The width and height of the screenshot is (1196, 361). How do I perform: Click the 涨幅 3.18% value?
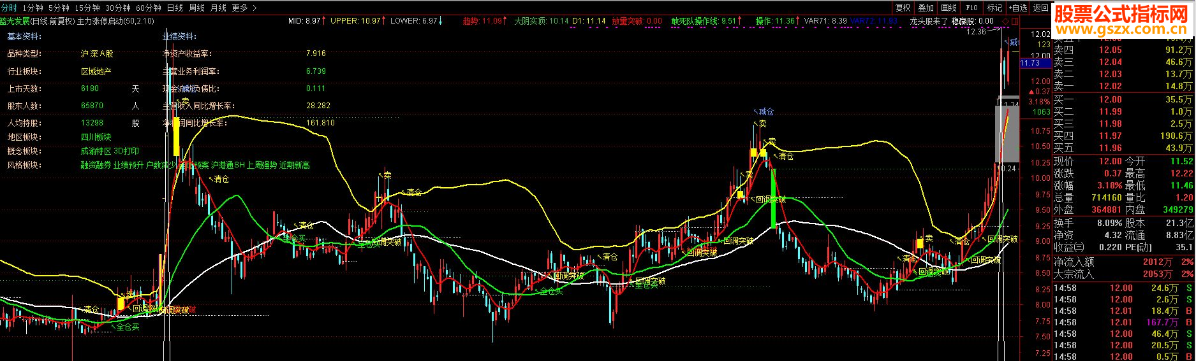pos(1110,186)
